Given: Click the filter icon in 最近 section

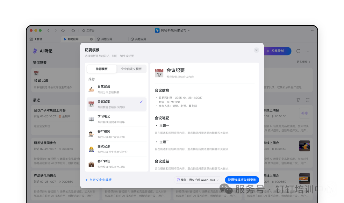Looking at the screenshot, I should click(x=298, y=100).
